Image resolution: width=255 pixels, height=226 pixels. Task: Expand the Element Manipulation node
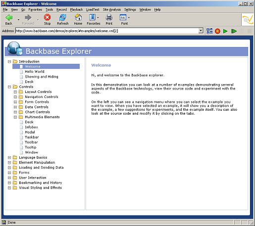pos(9,163)
